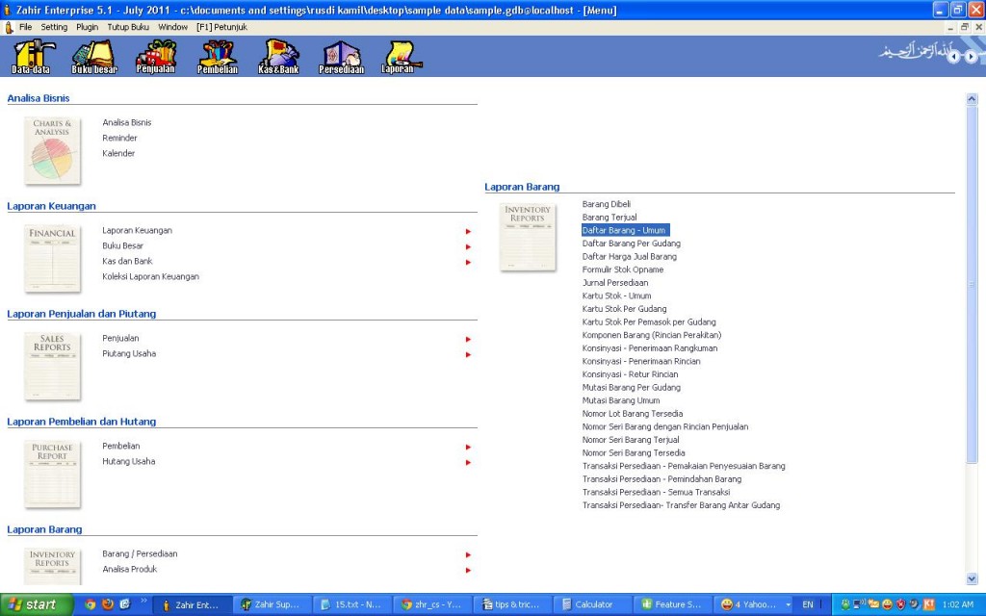This screenshot has width=986, height=616.
Task: Click the scrollbar up arrow
Action: [972, 99]
